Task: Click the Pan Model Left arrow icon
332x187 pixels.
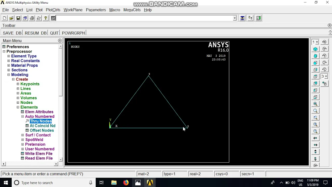Action: coord(315,138)
